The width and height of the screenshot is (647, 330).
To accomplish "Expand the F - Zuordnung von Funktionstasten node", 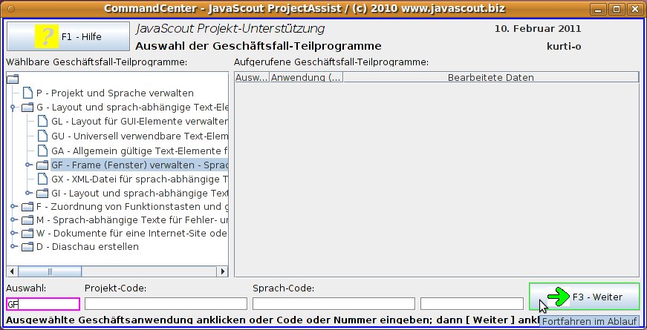I will click(13, 207).
